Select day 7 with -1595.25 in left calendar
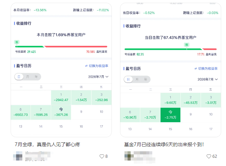Image resolution: width=226 pixels, height=166 pixels. pos(41,112)
